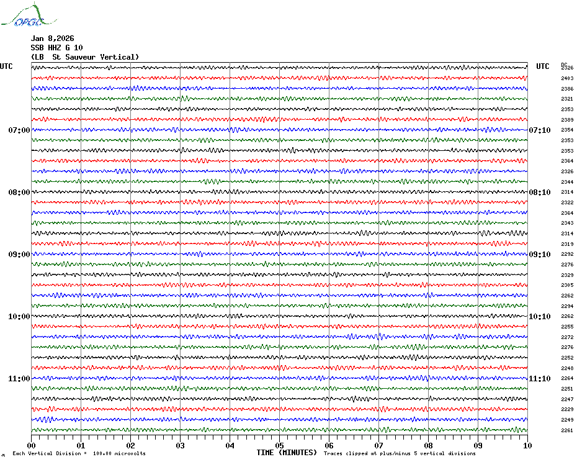Click the DC value 2272
Image resolution: width=577 pixels, height=462 pixels.
(x=567, y=337)
